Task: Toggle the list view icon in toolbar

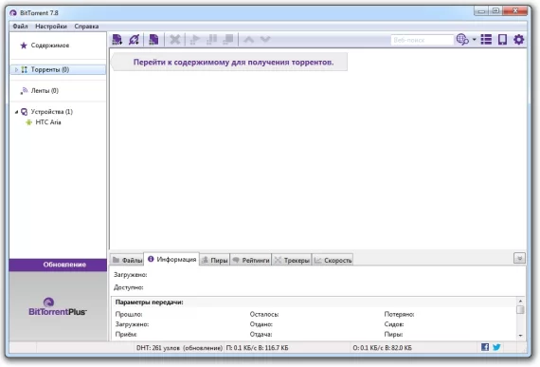Action: tap(486, 40)
